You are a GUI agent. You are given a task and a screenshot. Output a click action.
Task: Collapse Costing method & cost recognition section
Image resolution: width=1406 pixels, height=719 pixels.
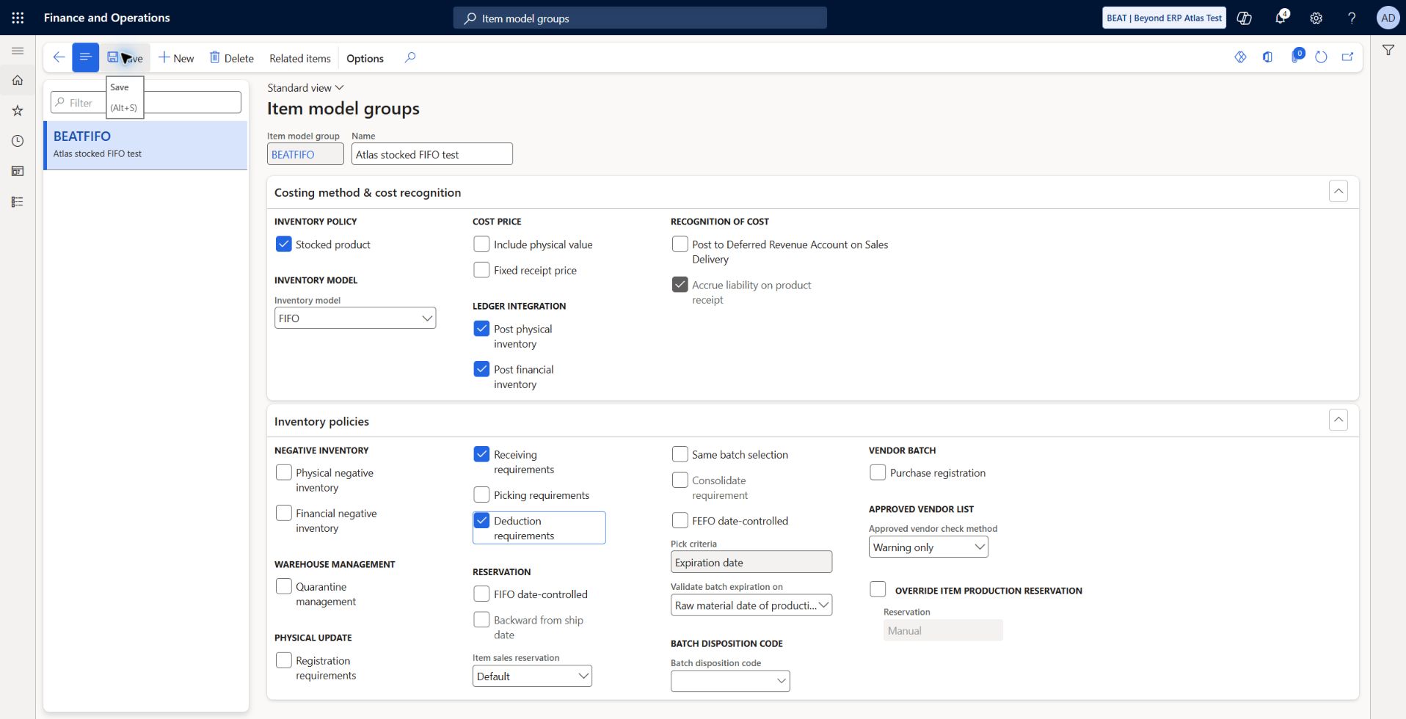tap(1338, 191)
